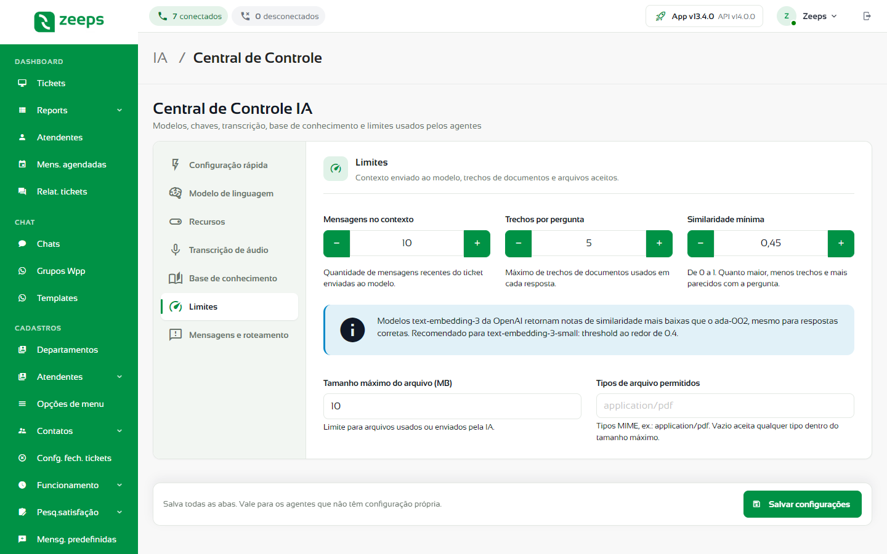Increase Mensagens no contexto value

[x=477, y=244]
